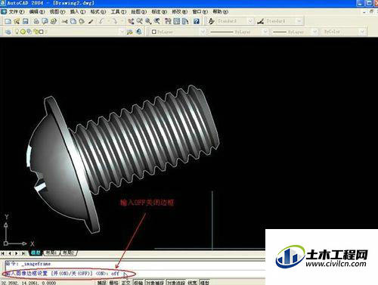
Task: Click the Tool Palettes icon
Action: [x=185, y=21]
